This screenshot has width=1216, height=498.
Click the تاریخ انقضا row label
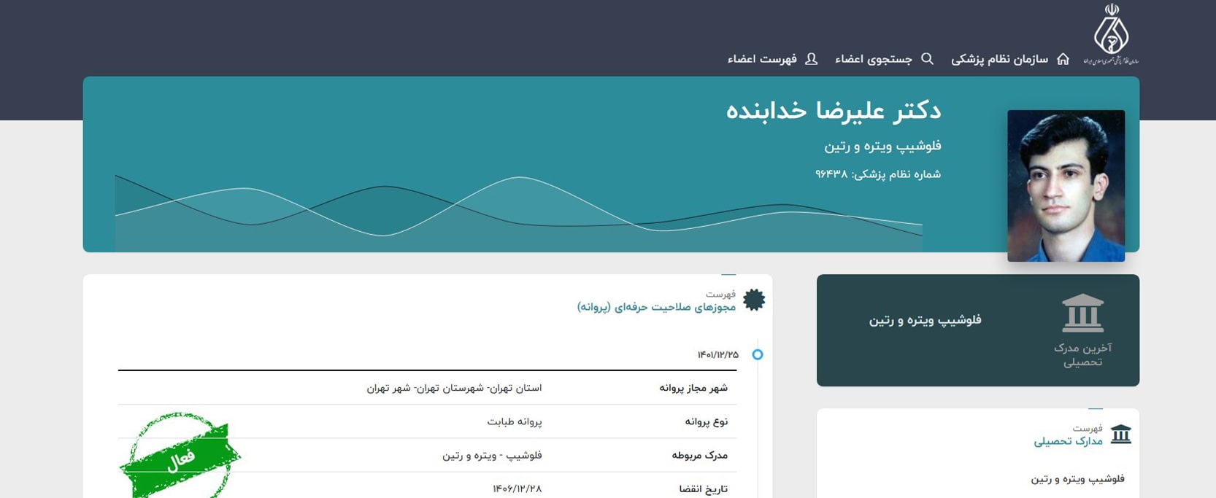tap(703, 489)
